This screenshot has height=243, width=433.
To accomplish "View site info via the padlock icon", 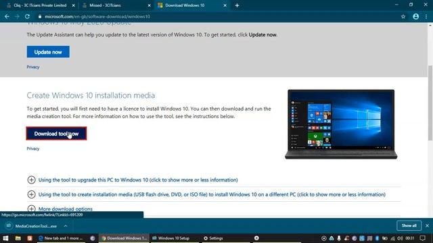I will pyautogui.click(x=40, y=16).
